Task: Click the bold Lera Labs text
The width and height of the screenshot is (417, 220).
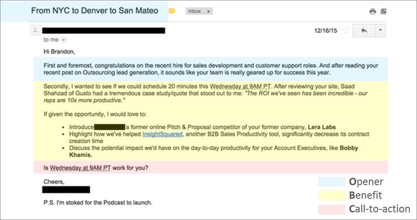Action: click(322, 127)
